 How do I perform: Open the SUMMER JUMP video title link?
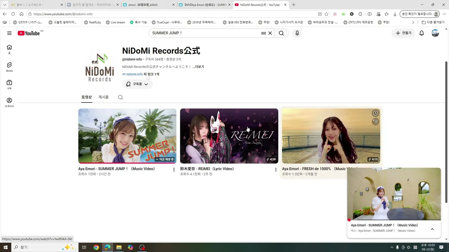click(x=117, y=169)
